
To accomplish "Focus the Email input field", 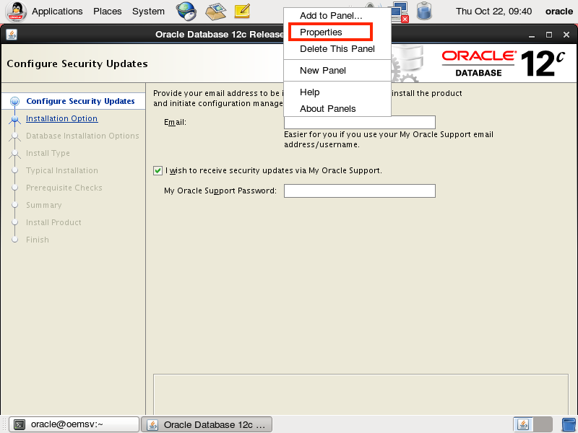I will [359, 122].
